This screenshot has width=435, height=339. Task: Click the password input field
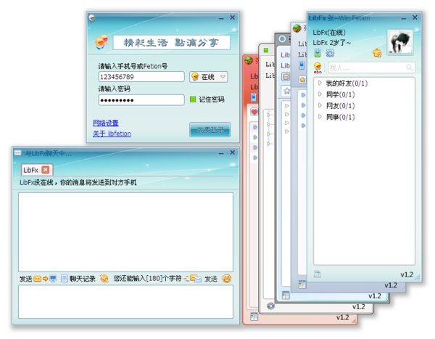pyautogui.click(x=141, y=99)
